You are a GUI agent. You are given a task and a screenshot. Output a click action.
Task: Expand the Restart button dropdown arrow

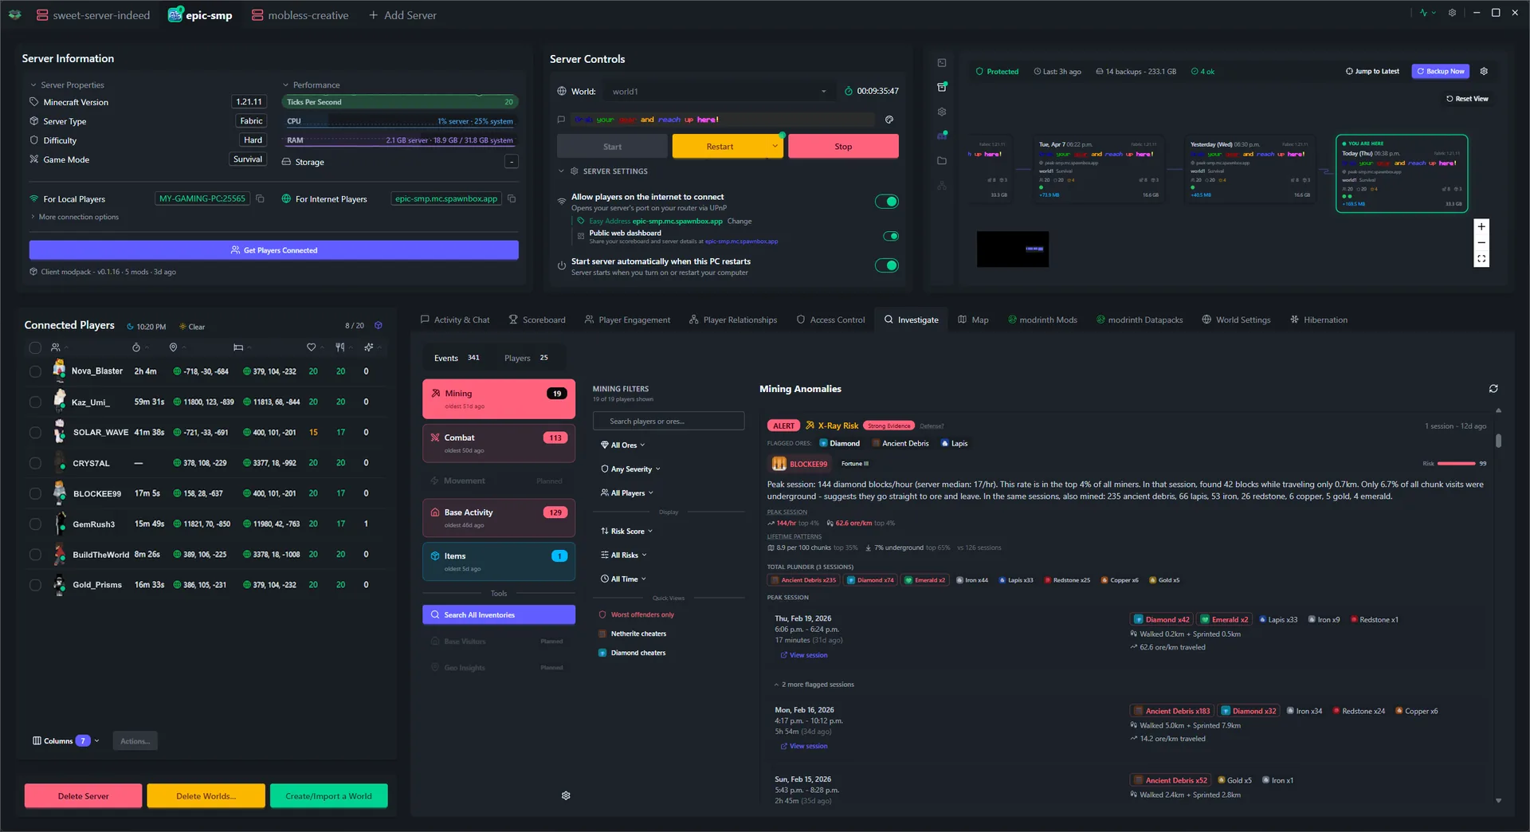click(774, 146)
